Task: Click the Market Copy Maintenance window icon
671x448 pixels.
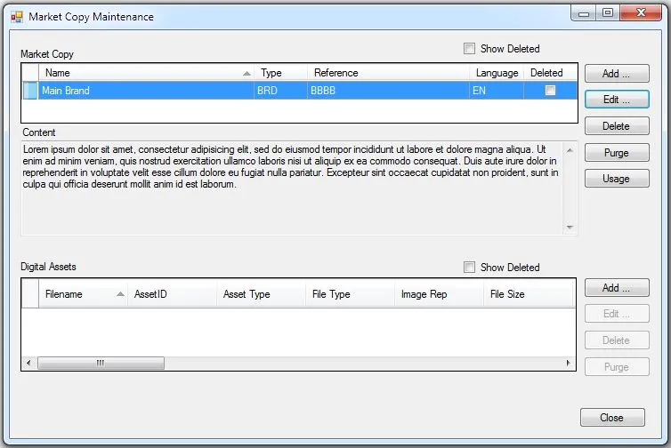Action: (16, 16)
